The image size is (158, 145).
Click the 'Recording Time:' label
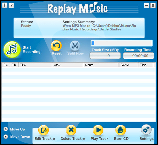138,50
